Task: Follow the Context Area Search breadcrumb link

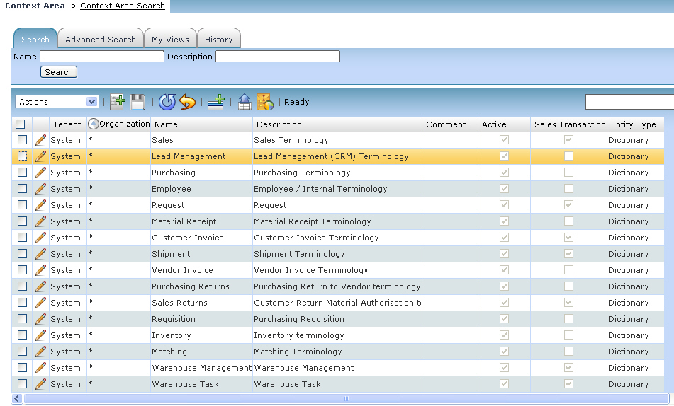Action: (123, 6)
